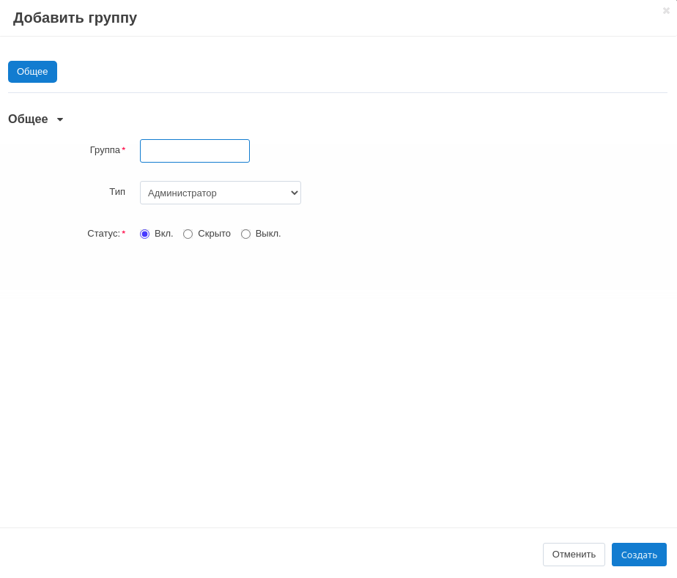
Task: Click the caret arrow beside Общее heading
Action: [x=60, y=119]
